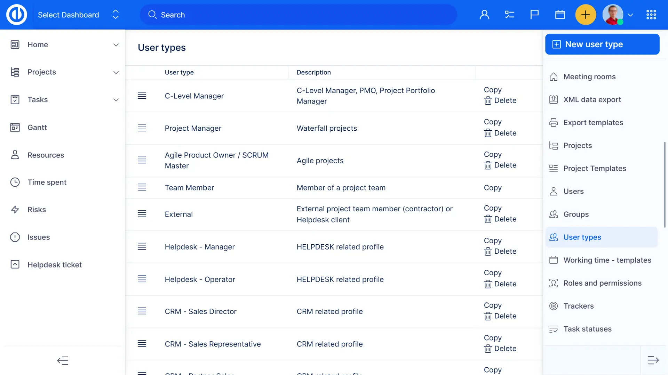Go to Gantt in left sidebar
Screen dimensions: 668x375
click(x=37, y=127)
